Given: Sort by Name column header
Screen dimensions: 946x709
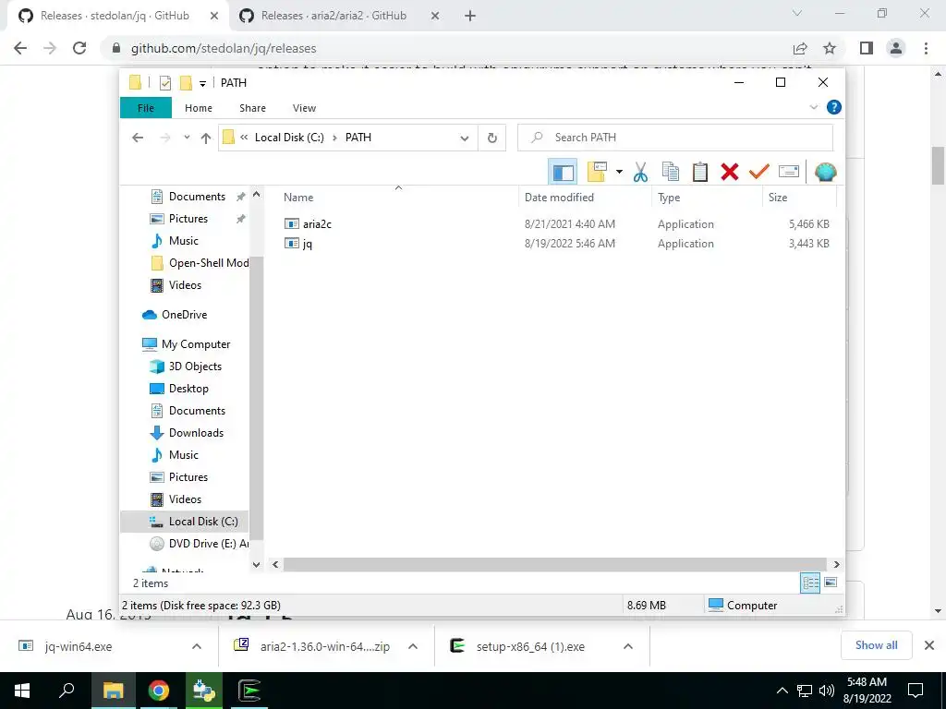Looking at the screenshot, I should (398, 198).
